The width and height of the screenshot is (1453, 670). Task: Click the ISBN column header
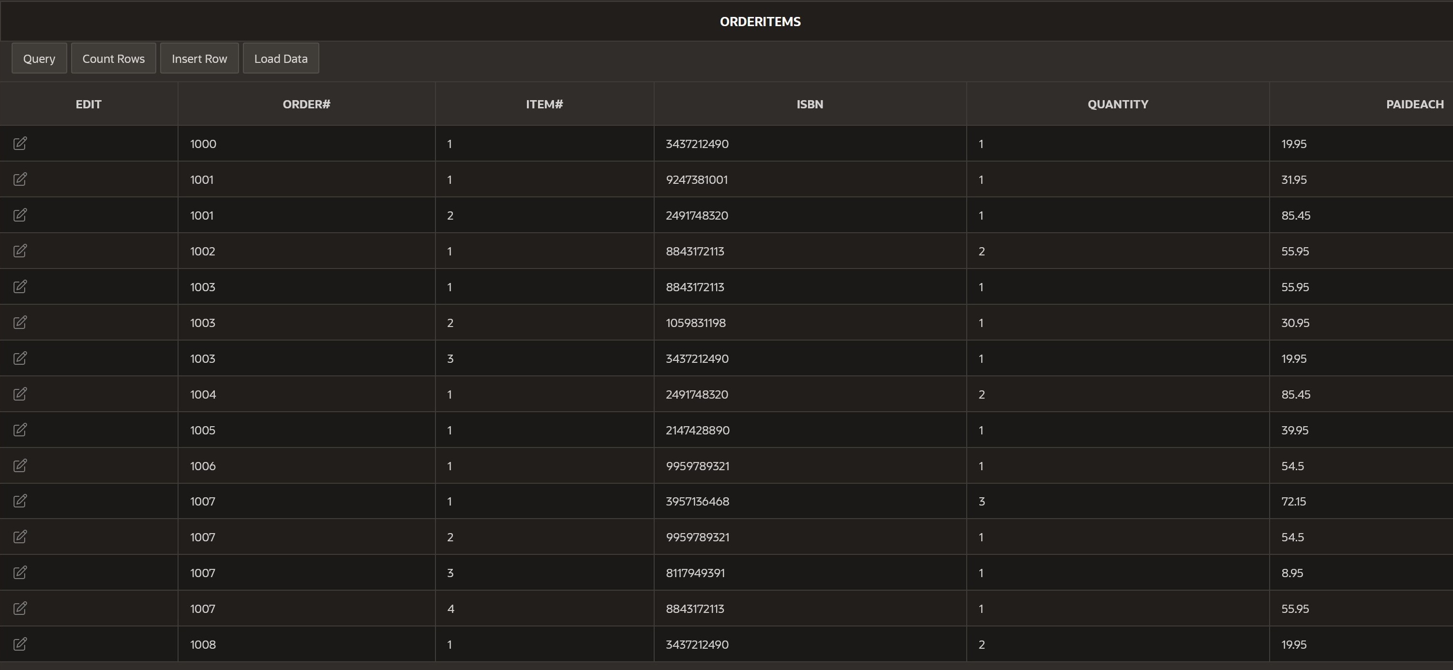point(809,104)
